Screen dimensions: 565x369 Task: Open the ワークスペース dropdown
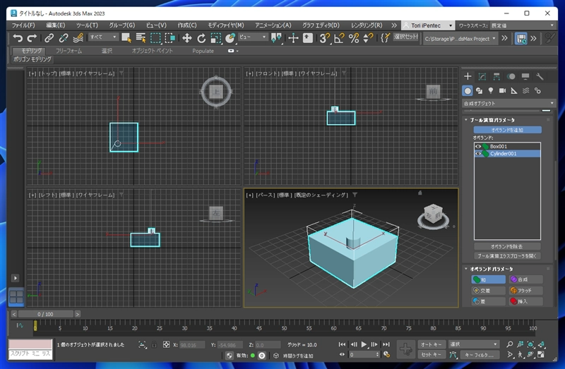tap(523, 25)
